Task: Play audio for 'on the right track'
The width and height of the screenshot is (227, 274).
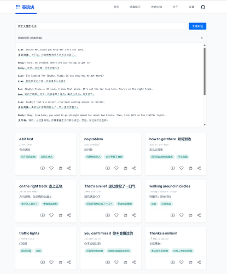Action: [x=43, y=215]
